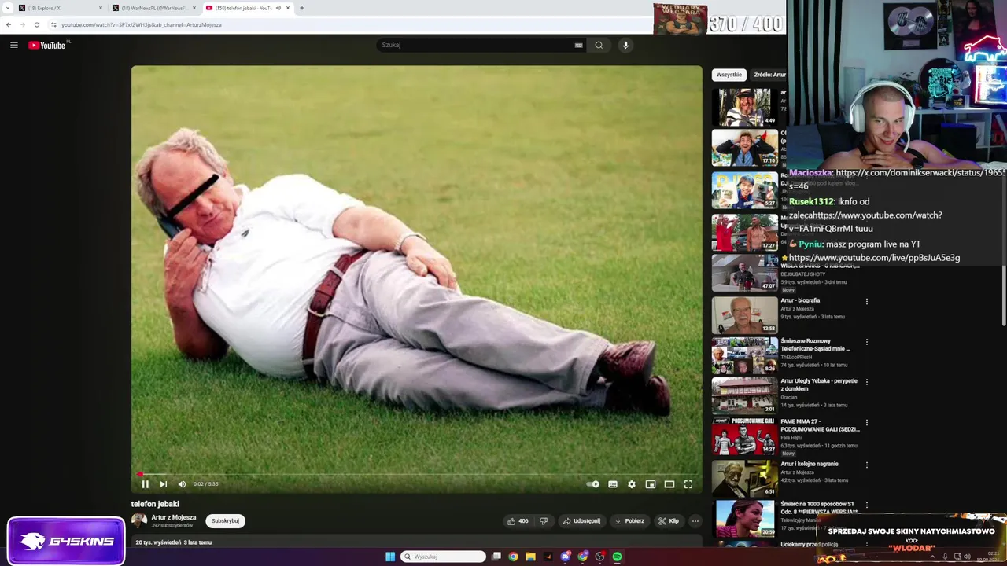Open more actions menu below video
Viewport: 1007px width, 566px height.
[x=695, y=521]
